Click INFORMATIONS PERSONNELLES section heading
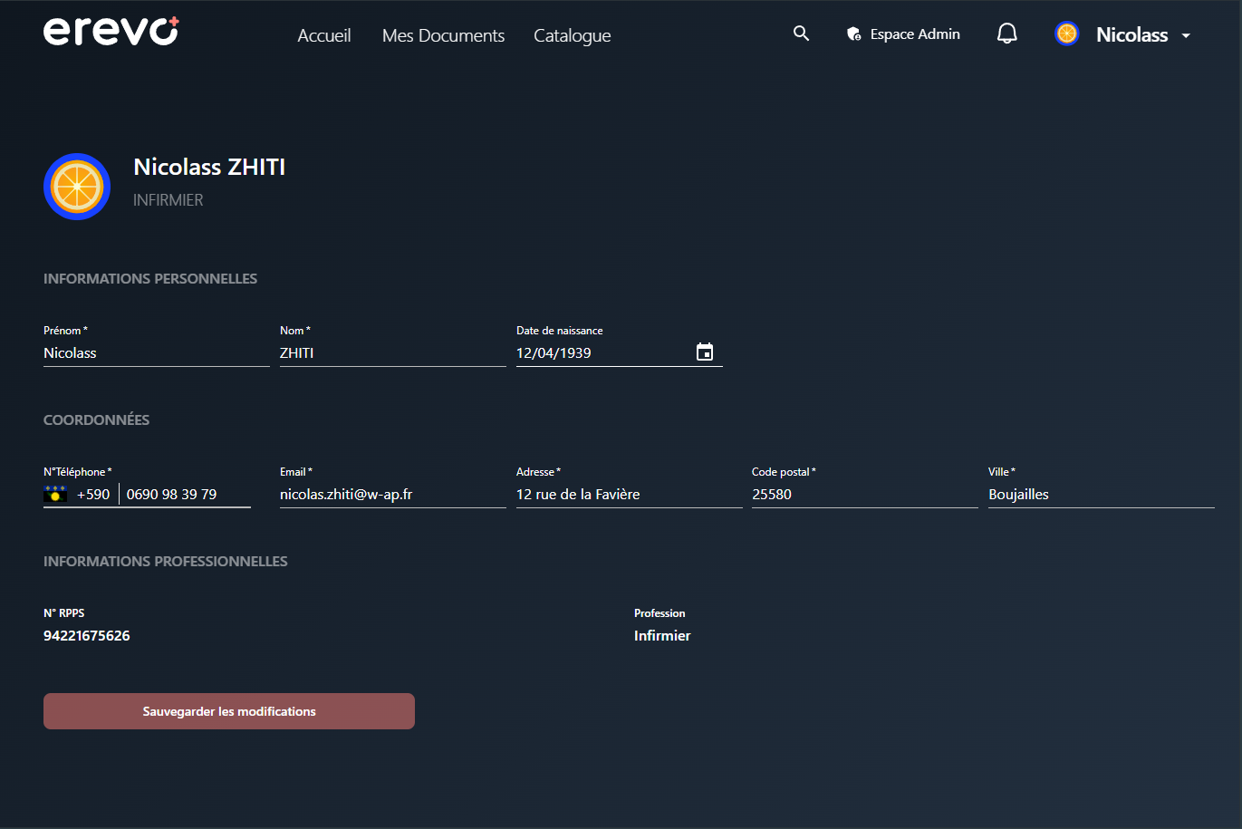The width and height of the screenshot is (1242, 829). (150, 278)
